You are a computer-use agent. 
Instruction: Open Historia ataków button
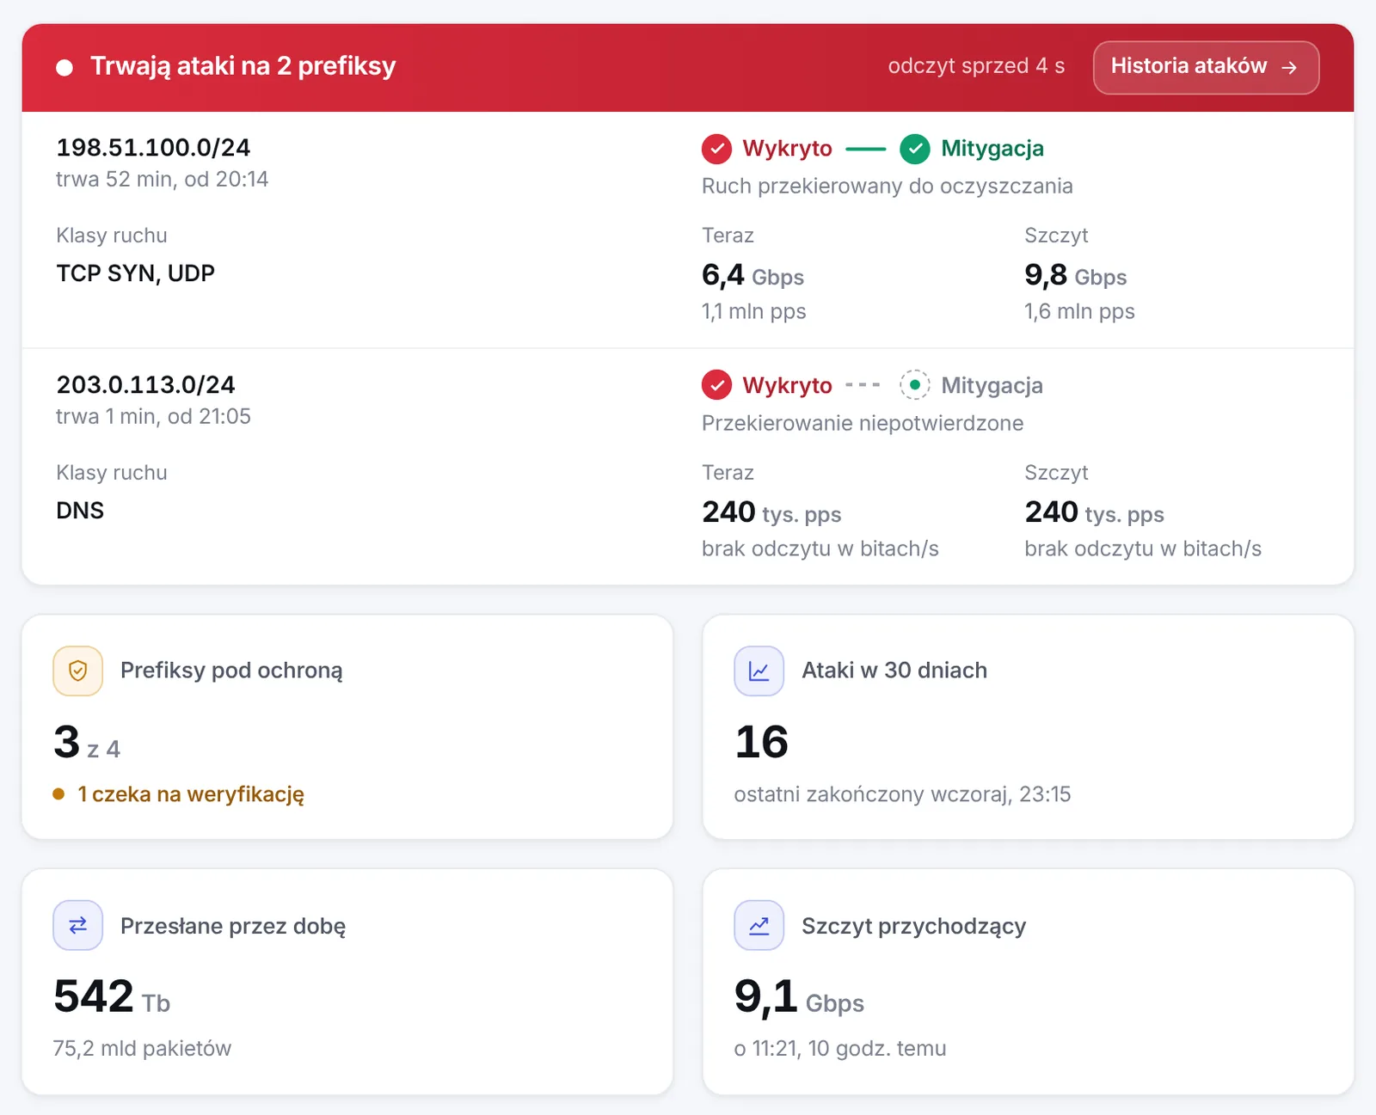1206,67
